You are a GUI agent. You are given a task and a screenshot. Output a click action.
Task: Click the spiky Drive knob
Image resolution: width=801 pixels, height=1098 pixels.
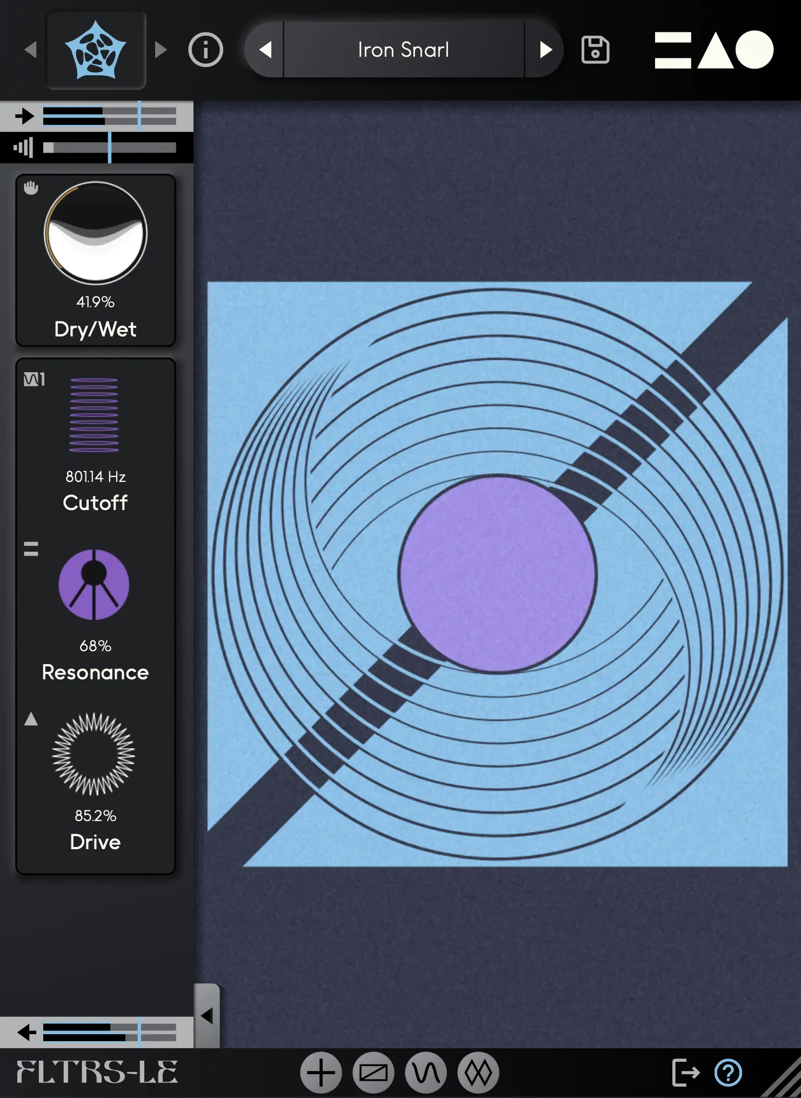94,754
